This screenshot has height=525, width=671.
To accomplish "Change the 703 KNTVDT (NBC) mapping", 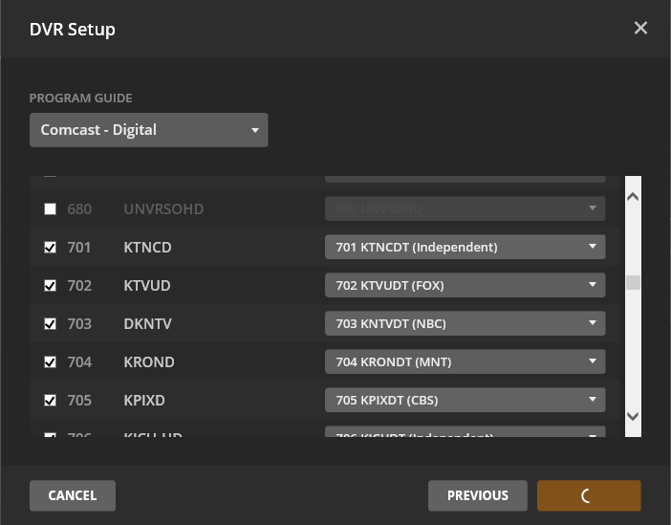I will 465,324.
